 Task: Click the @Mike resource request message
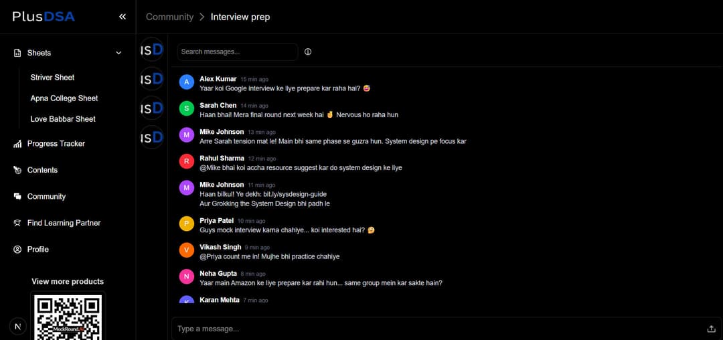pos(301,168)
